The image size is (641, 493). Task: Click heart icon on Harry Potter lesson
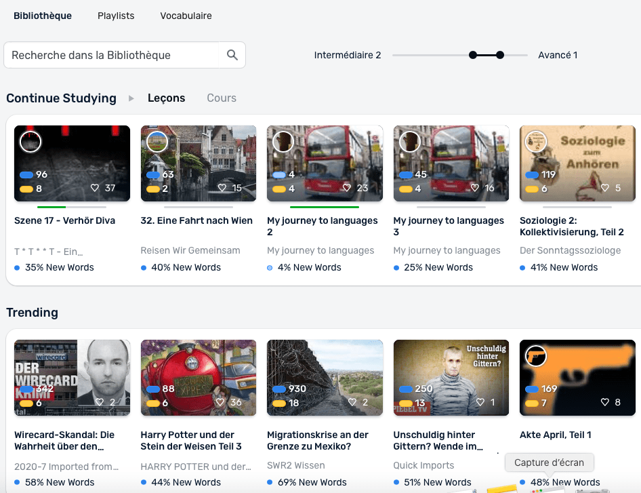(222, 403)
